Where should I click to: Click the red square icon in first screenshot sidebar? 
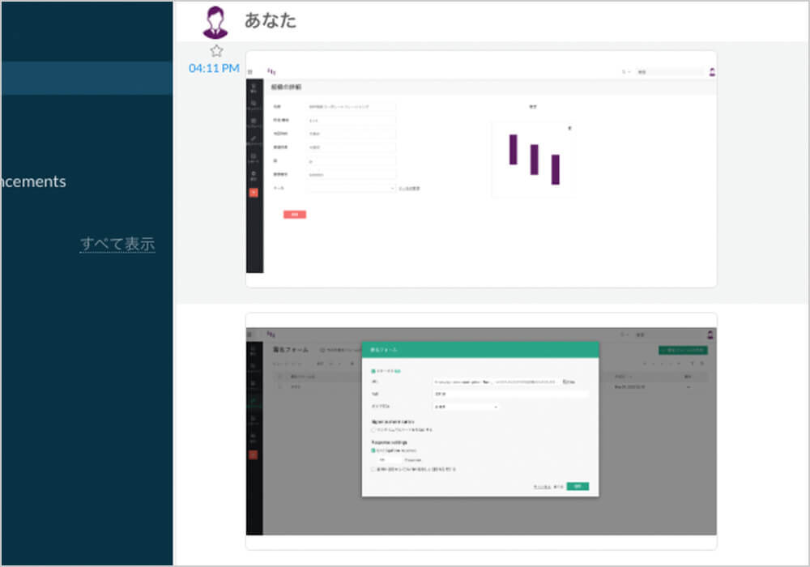[x=254, y=192]
